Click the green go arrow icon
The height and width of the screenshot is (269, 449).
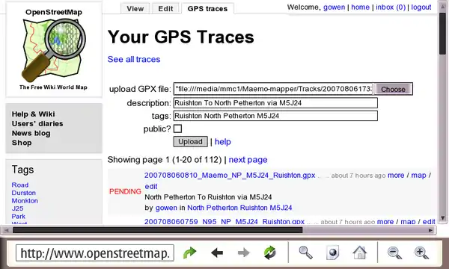click(189, 253)
